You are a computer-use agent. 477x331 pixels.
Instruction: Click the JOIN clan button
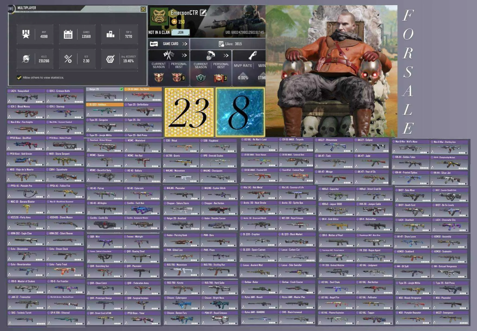pos(180,32)
